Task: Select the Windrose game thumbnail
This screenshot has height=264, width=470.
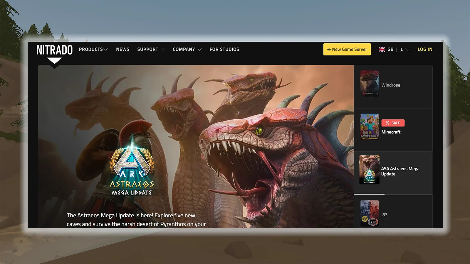Action: [370, 83]
